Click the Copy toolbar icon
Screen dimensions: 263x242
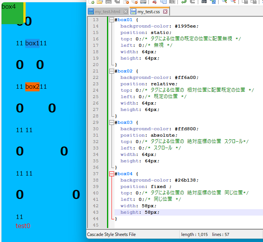(x=163, y=2)
